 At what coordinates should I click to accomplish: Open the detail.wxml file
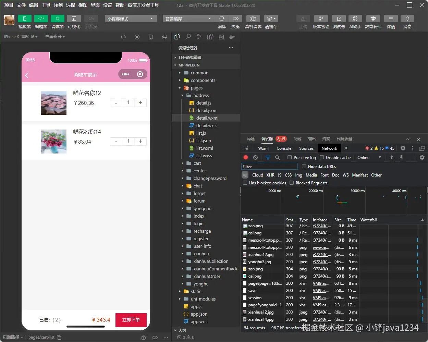[x=207, y=118]
